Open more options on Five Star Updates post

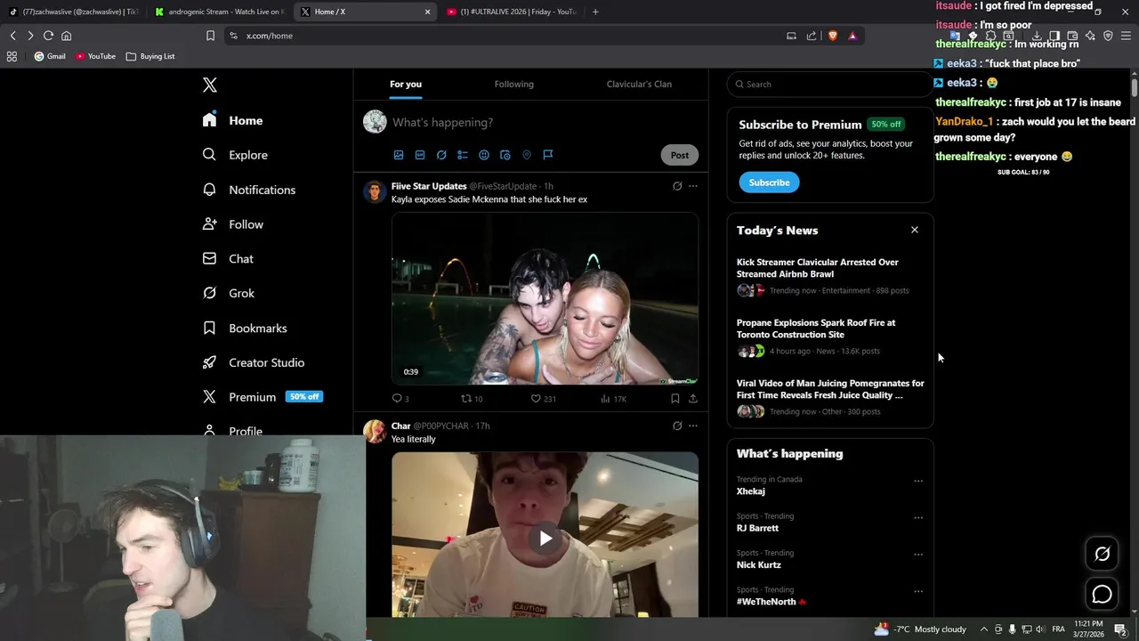[693, 186]
